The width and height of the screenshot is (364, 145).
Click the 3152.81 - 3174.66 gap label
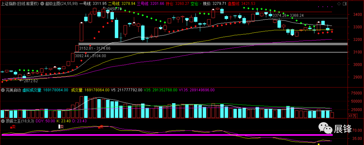[x=95, y=49]
